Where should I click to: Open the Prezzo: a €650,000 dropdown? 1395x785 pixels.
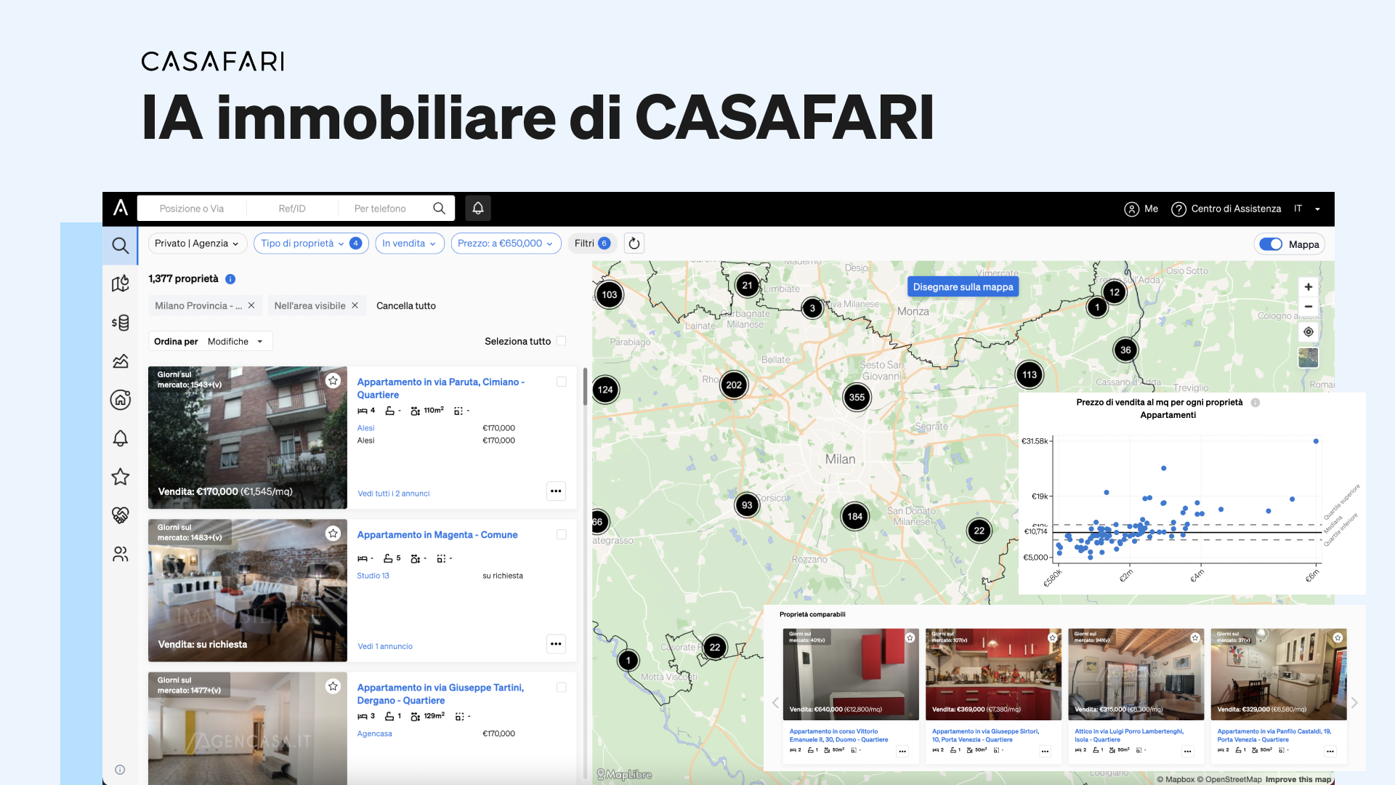tap(506, 243)
